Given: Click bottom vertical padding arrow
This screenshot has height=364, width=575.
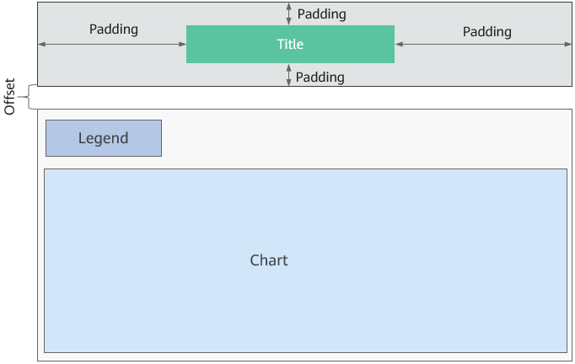Looking at the screenshot, I should pyautogui.click(x=289, y=75).
